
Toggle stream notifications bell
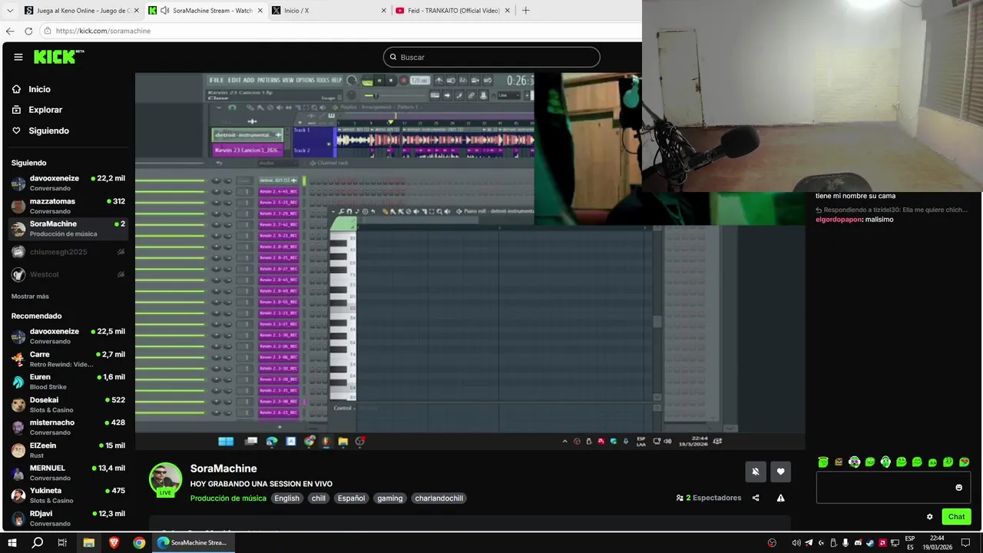[756, 472]
